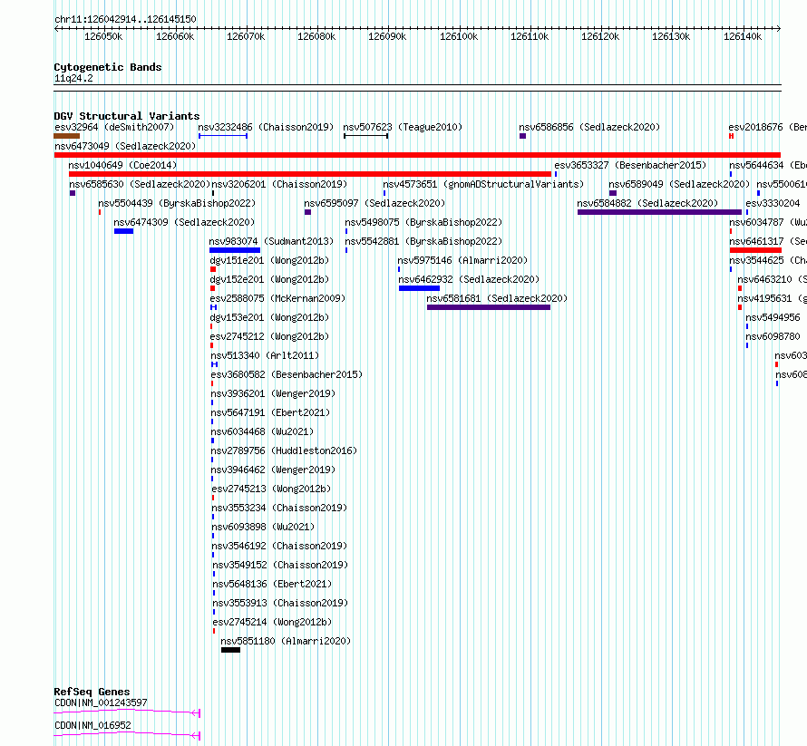807x746 pixels.
Task: Select the purple nsv6584882 variant bar
Action: click(x=659, y=212)
